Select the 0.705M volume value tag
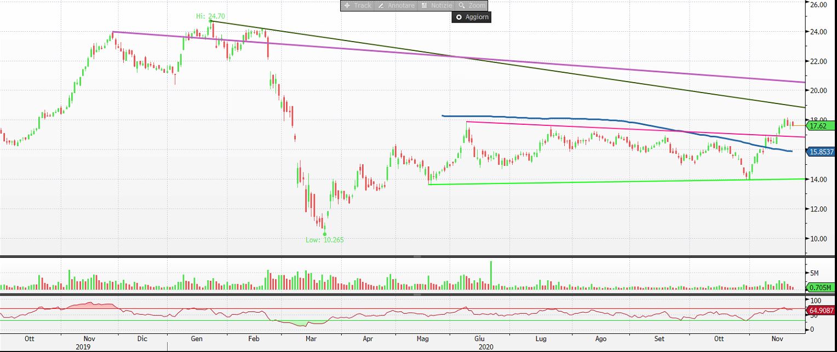 point(821,287)
